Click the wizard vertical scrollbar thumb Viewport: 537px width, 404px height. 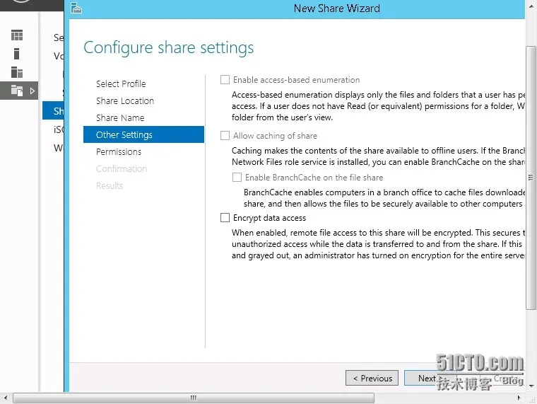[x=531, y=178]
